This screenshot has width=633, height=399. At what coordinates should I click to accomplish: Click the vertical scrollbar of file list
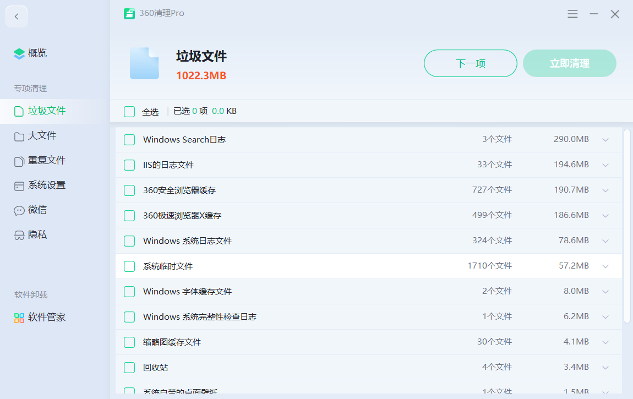(x=627, y=226)
